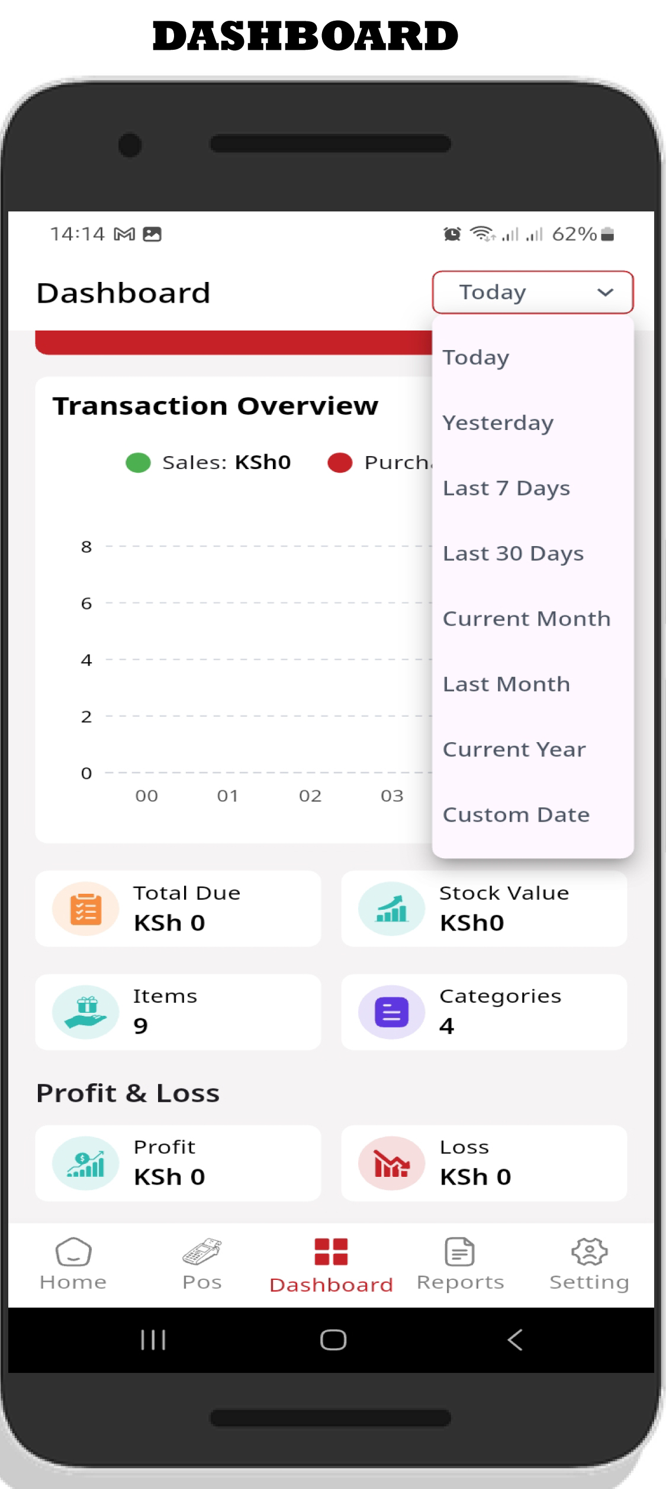The image size is (666, 1489).
Task: Tap the Stock Value chart icon
Action: 391,909
